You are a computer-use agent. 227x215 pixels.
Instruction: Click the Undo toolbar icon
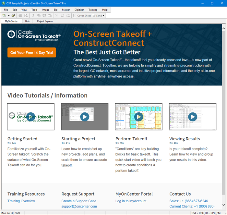pos(62,15)
